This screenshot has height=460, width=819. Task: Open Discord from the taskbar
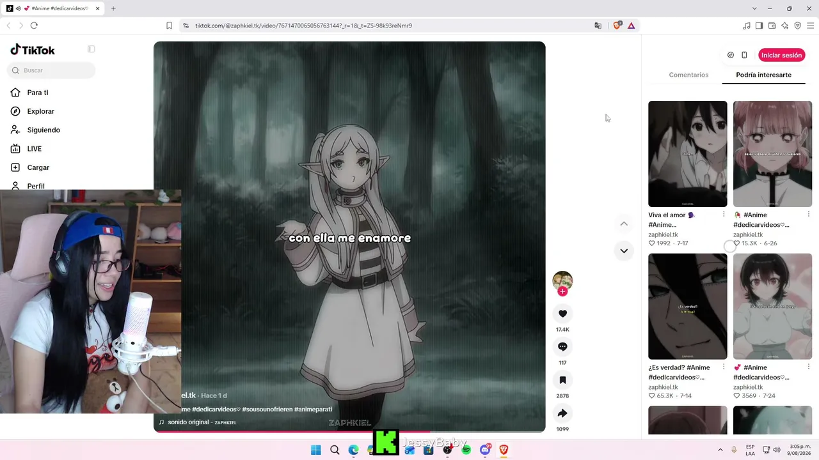pos(485,450)
